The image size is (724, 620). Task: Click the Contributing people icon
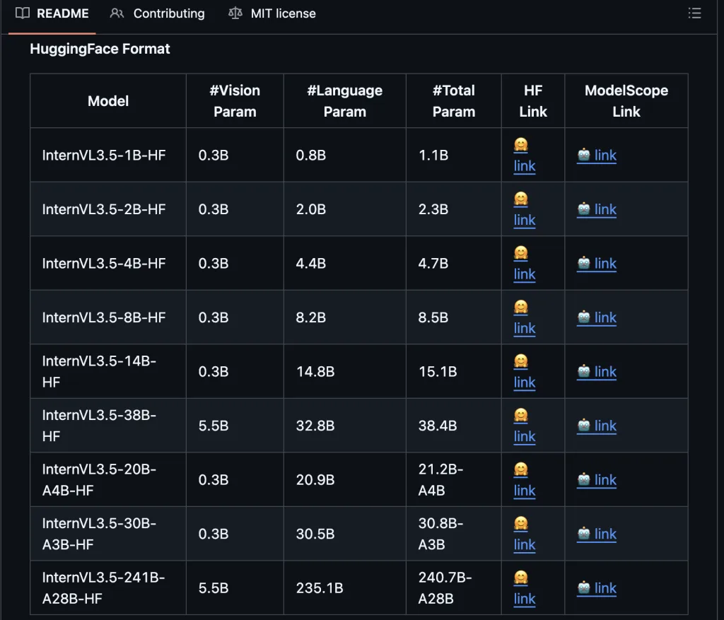(117, 13)
